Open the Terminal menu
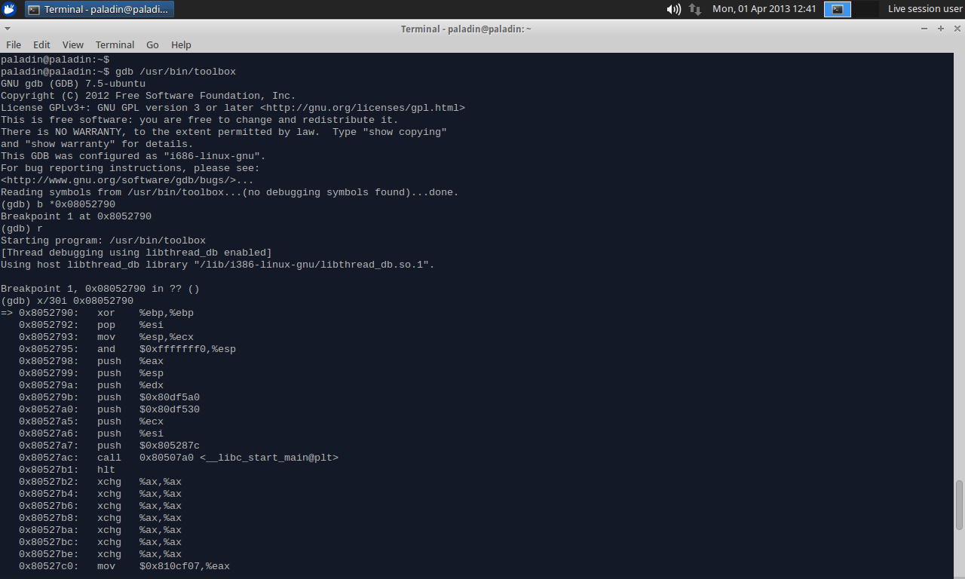The height and width of the screenshot is (579, 965). coord(115,44)
